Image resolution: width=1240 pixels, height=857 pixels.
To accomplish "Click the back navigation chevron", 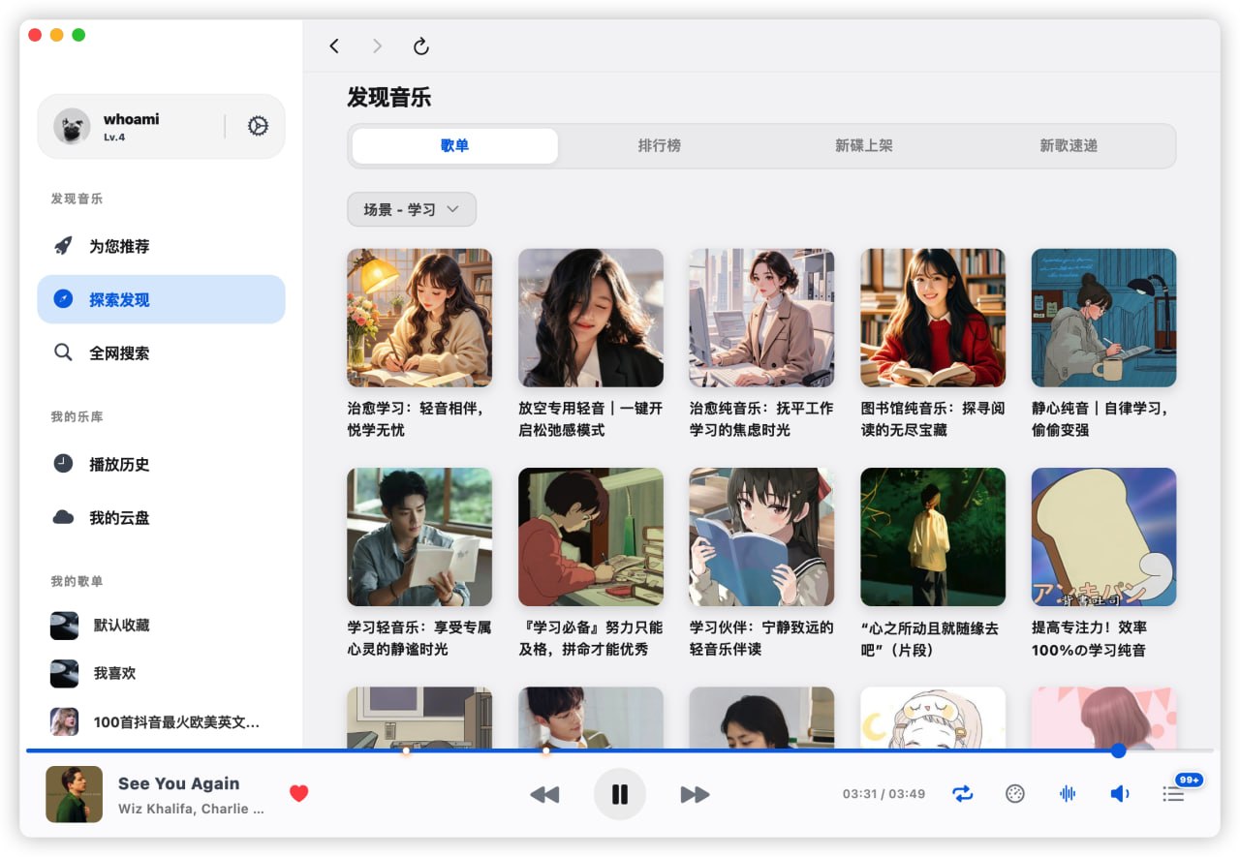I will (x=334, y=46).
